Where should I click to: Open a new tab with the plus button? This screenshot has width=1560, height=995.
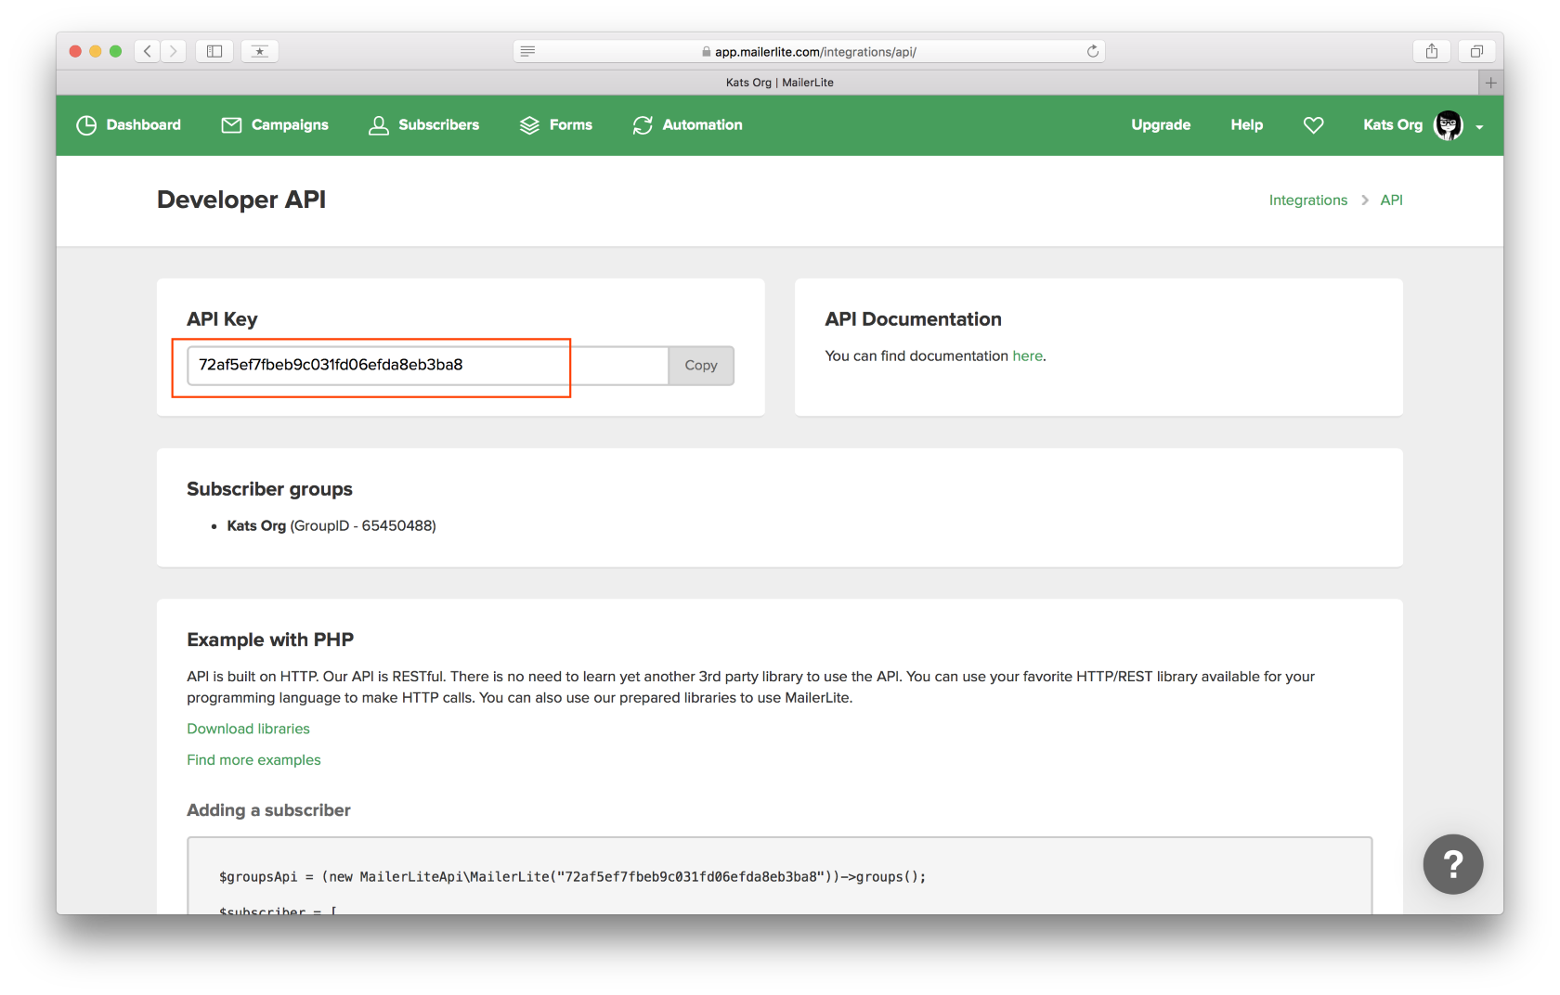(x=1490, y=83)
